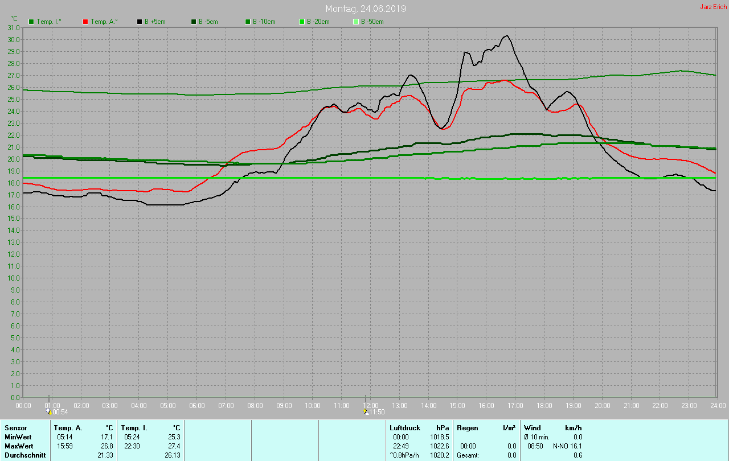Click the Luftdruck column header
This screenshot has width=729, height=461.
pyautogui.click(x=404, y=427)
